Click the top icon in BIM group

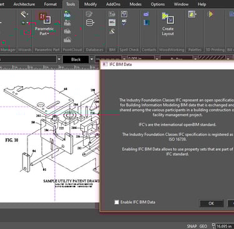tap(112, 14)
